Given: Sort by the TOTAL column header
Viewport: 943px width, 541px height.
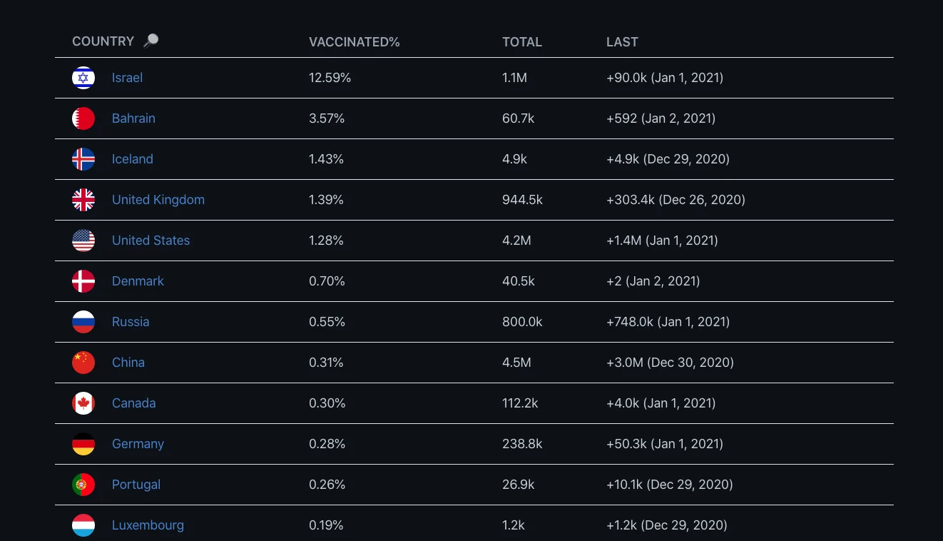Looking at the screenshot, I should [x=521, y=42].
